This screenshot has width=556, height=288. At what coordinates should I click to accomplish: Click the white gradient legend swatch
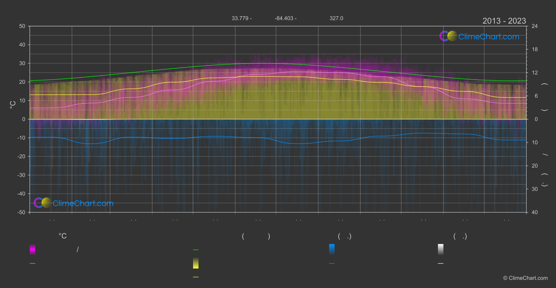[441, 249]
